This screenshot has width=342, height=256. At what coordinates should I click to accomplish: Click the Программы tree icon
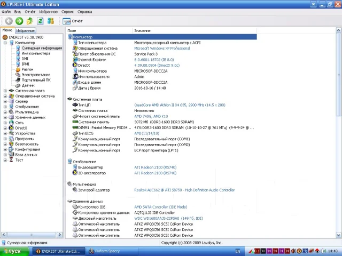(11, 139)
